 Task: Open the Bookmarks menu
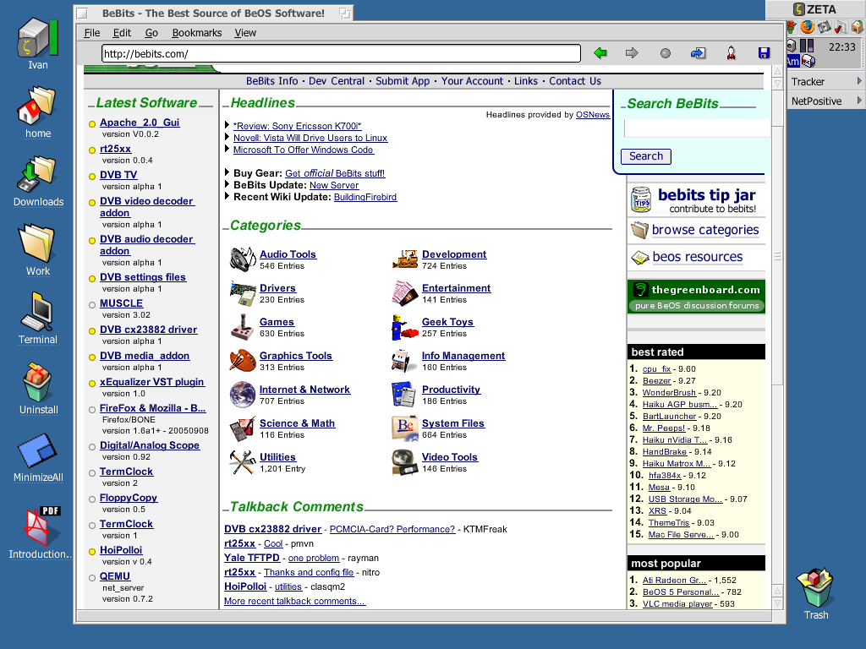[196, 33]
